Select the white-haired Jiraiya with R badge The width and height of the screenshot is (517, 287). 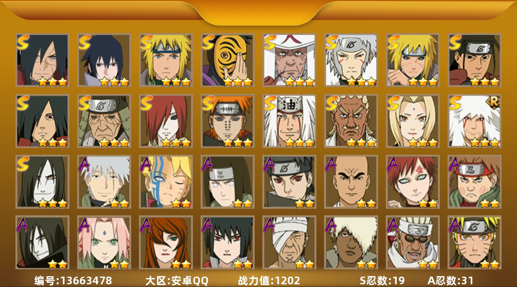tap(475, 121)
